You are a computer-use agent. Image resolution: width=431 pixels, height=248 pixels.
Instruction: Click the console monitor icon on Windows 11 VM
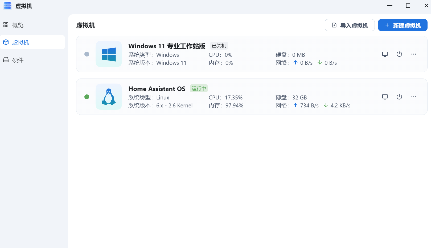[385, 54]
